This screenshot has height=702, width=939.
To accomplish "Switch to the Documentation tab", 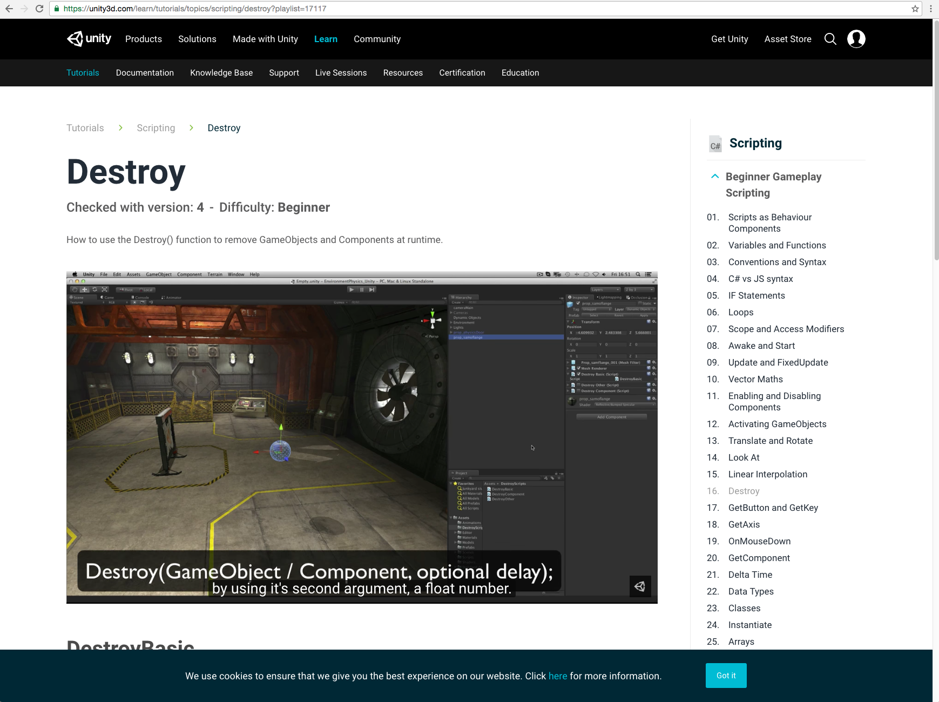I will (x=145, y=73).
